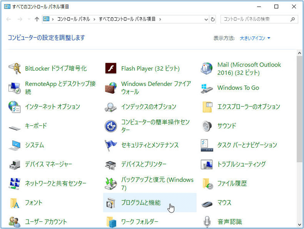
Task: Open トラブルシューティング link
Action: tap(242, 164)
